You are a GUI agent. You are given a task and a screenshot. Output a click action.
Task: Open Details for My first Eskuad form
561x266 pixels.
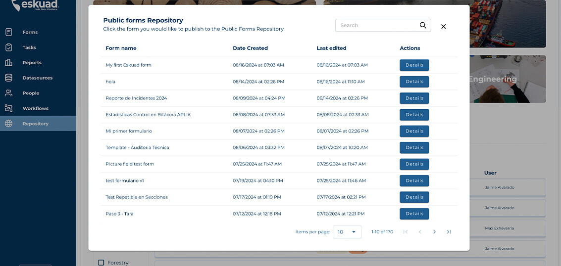[x=414, y=65]
